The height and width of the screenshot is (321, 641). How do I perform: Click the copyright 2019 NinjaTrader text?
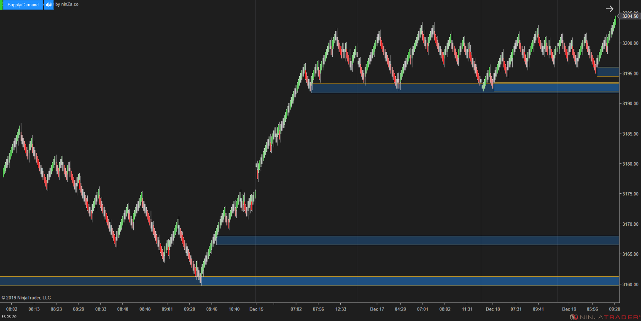(26, 297)
